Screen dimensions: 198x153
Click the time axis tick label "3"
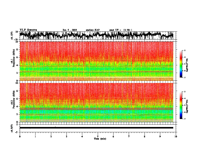click(66, 136)
